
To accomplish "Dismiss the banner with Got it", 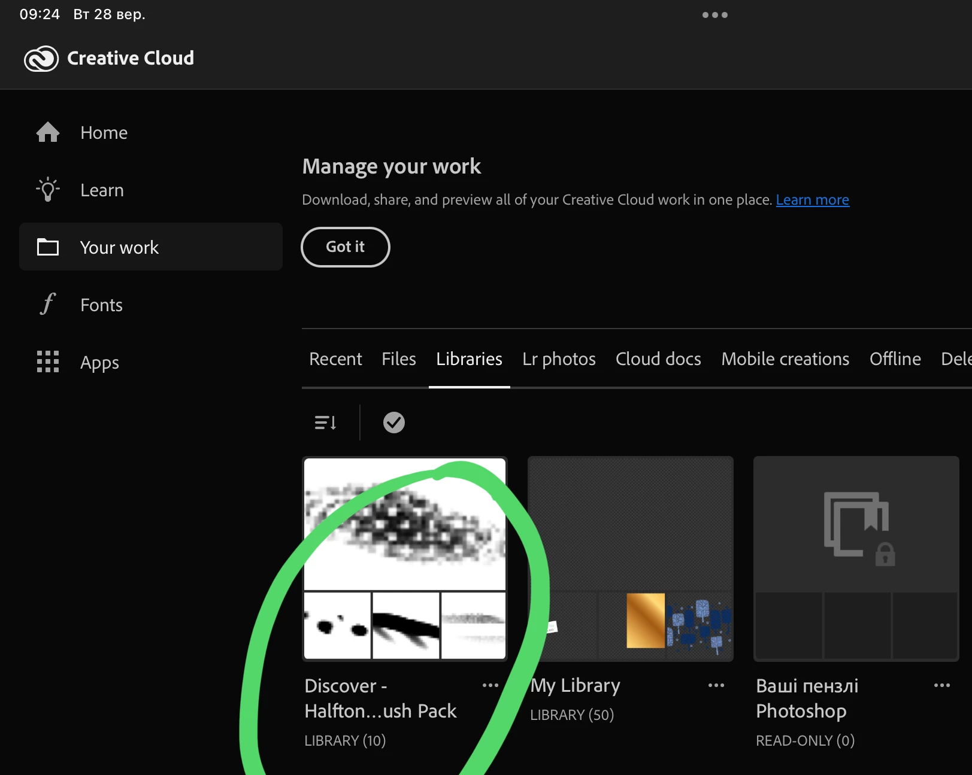I will tap(346, 247).
